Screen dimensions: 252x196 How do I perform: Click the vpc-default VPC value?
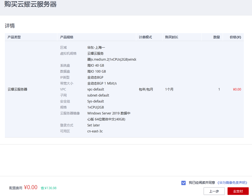pyautogui.click(x=96, y=89)
